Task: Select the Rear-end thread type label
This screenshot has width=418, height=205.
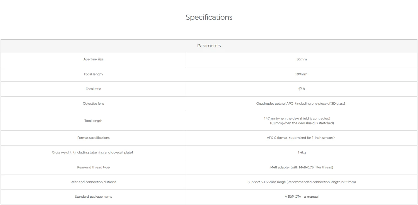Action: point(93,168)
